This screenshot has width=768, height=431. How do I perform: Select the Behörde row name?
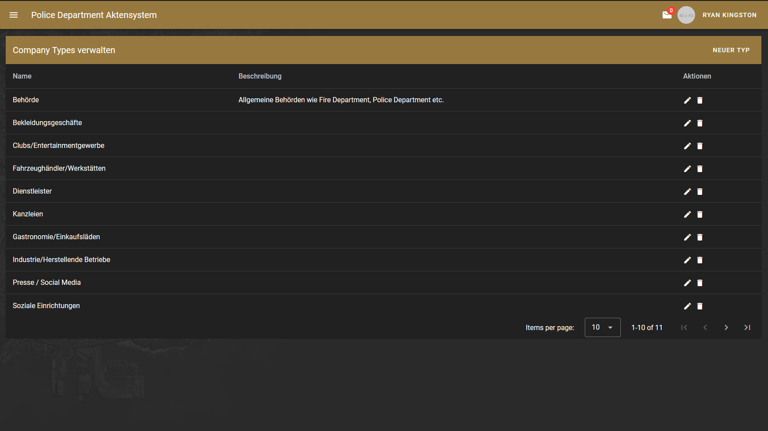pyautogui.click(x=26, y=100)
